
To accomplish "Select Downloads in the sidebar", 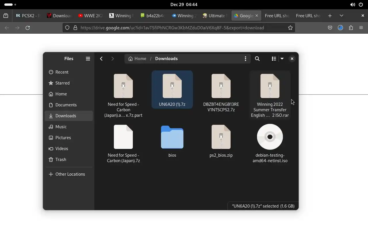I will click(69, 116).
